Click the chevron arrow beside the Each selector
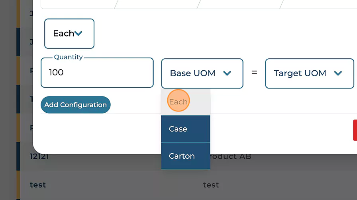 [x=78, y=34]
